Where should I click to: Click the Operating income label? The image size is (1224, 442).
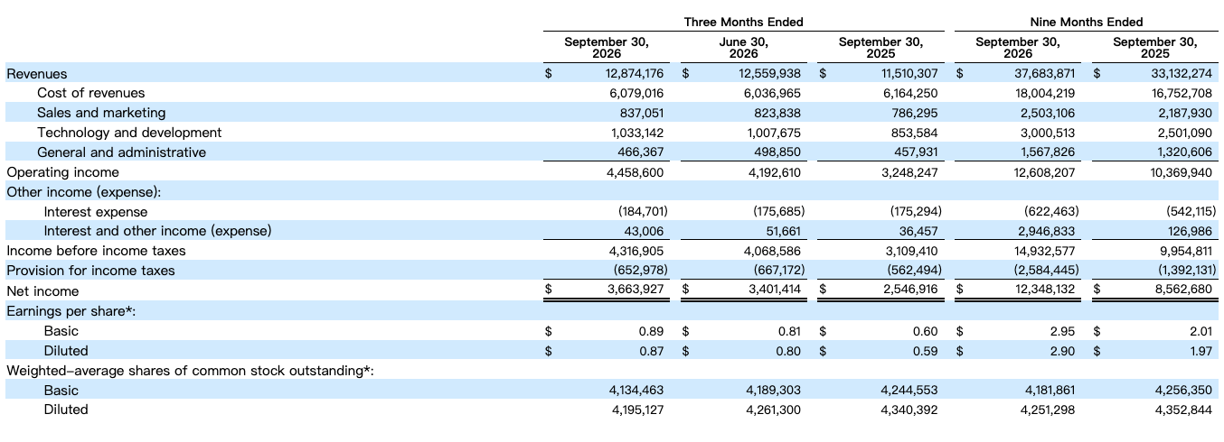(62, 172)
